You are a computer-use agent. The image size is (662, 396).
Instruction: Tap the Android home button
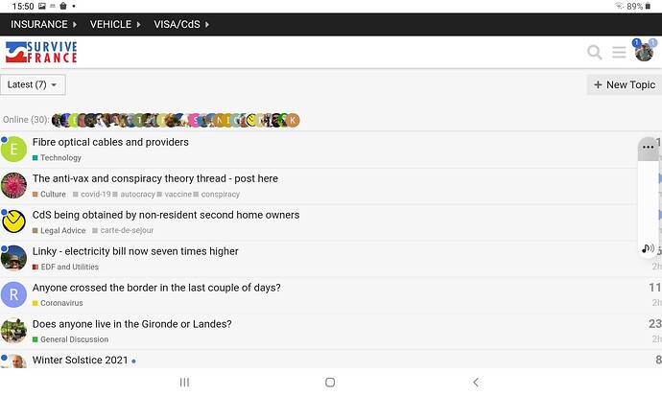click(330, 382)
